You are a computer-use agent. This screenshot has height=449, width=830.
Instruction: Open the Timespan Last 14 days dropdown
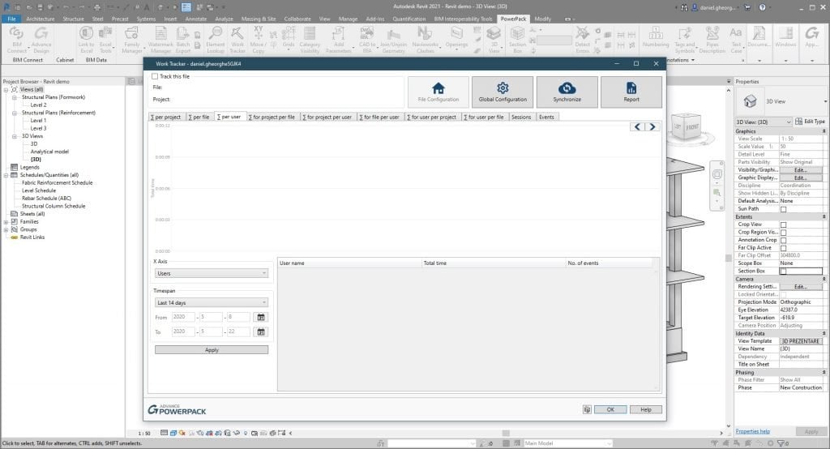coord(212,302)
